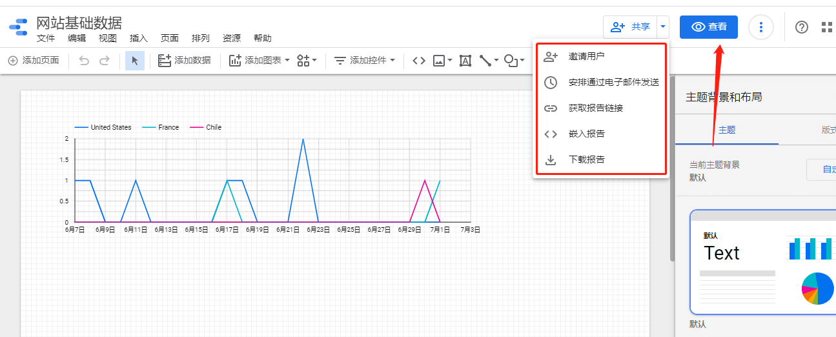836x337 pixels.
Task: Click the redo arrow icon
Action: 105,61
